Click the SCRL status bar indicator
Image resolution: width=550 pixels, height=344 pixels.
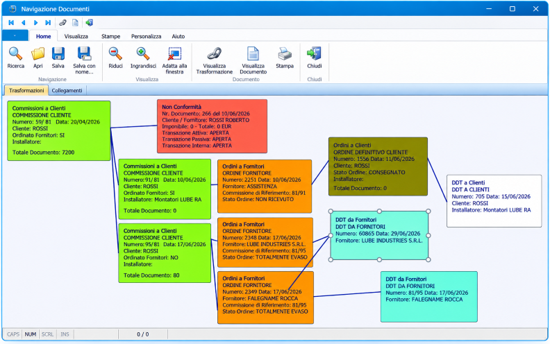click(x=48, y=334)
